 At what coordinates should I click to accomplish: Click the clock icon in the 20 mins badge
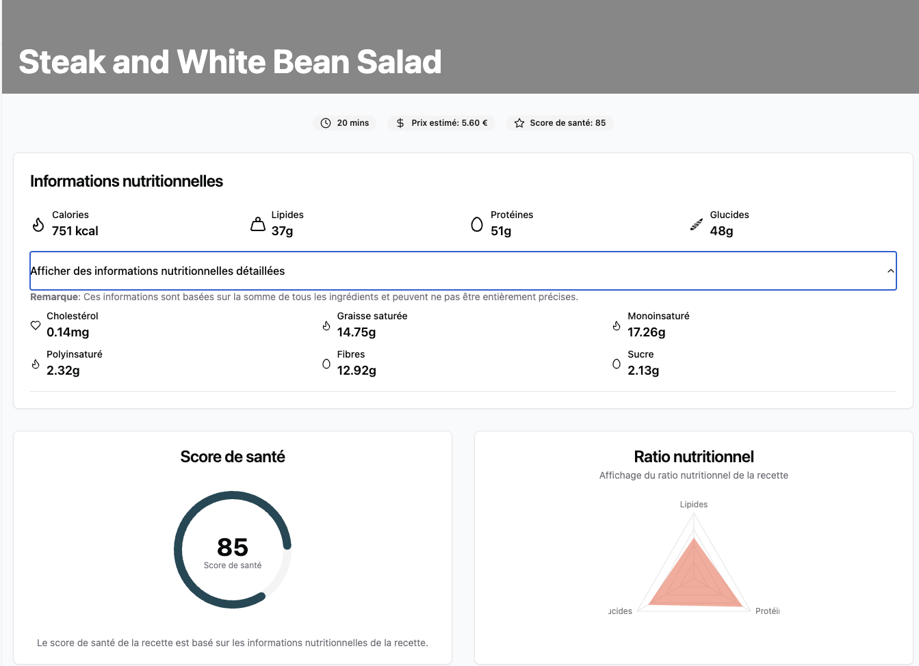tap(326, 123)
